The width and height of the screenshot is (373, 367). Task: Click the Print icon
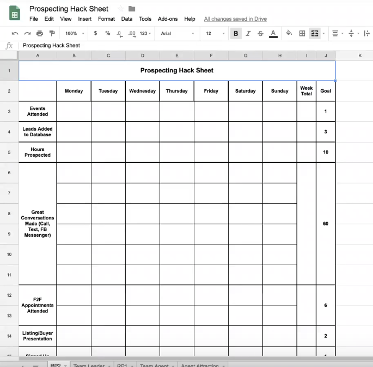(40, 34)
